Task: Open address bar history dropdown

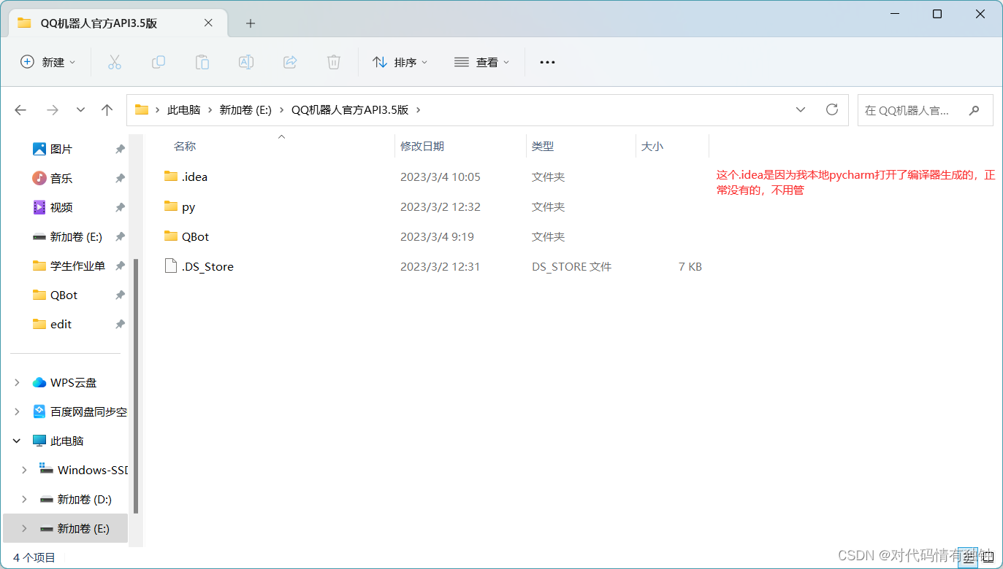Action: [x=801, y=110]
